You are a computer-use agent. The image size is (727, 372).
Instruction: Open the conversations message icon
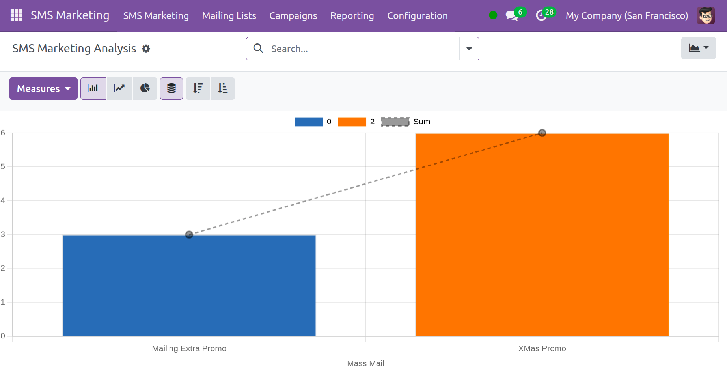click(511, 16)
